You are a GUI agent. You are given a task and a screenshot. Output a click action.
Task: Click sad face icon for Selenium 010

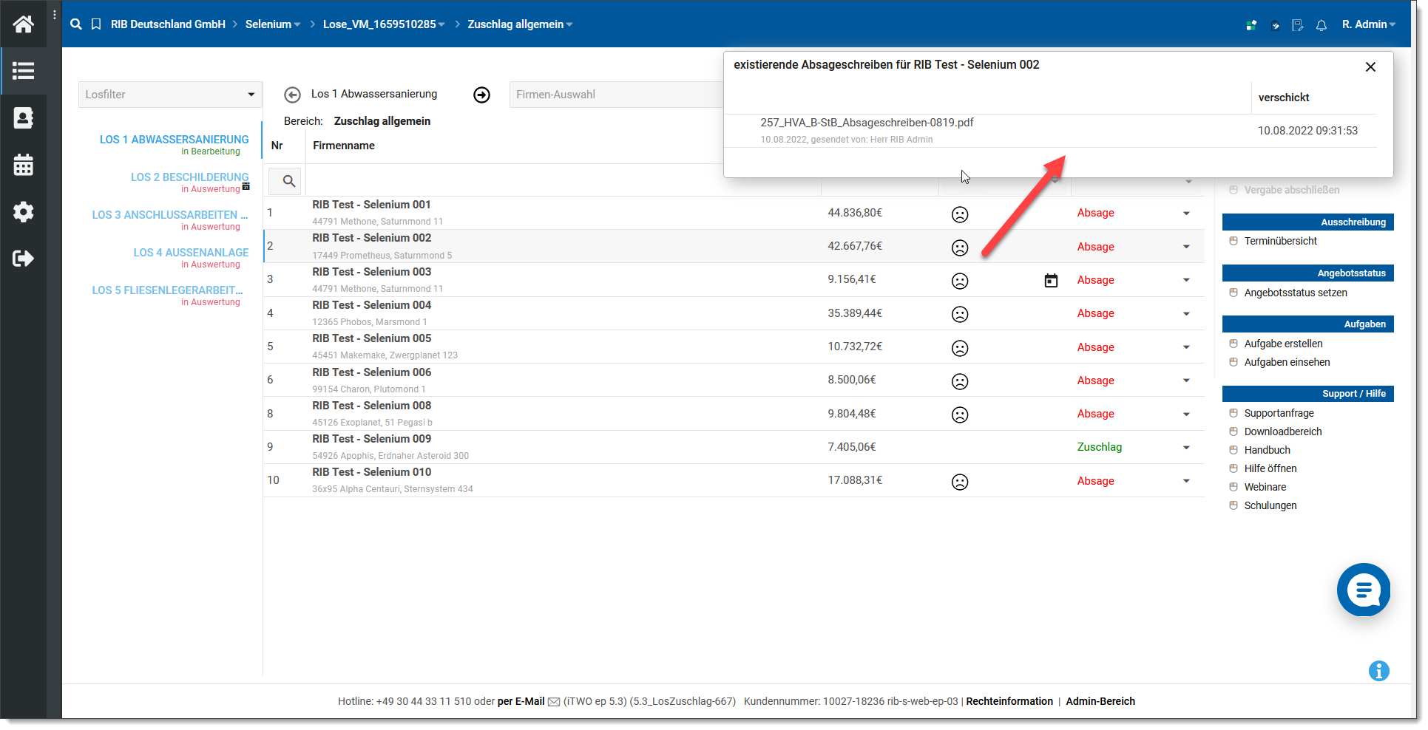click(x=960, y=482)
